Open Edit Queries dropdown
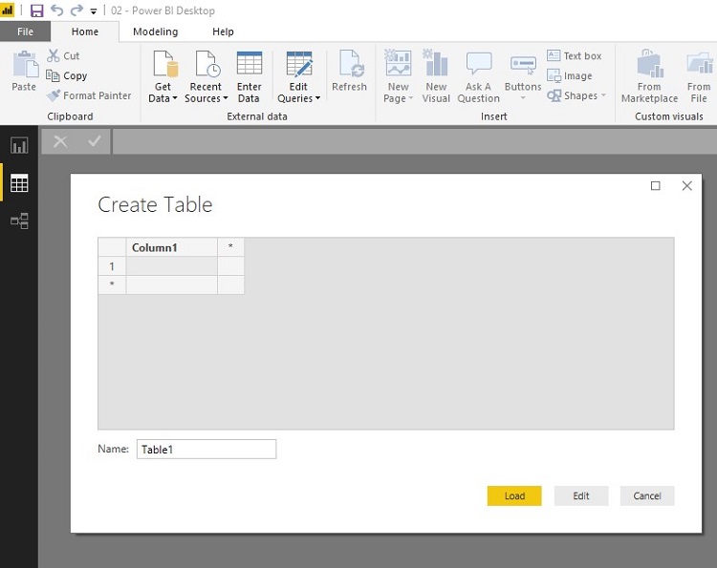717x568 pixels. coord(298,76)
